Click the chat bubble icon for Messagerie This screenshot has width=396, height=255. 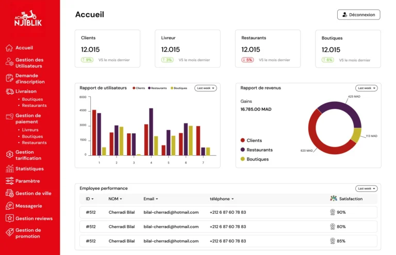click(10, 206)
